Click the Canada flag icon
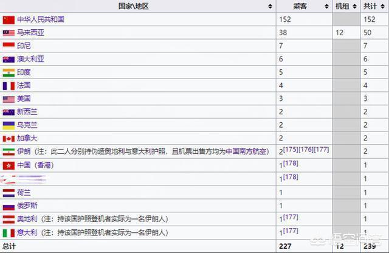The image size is (389, 253). click(x=9, y=139)
